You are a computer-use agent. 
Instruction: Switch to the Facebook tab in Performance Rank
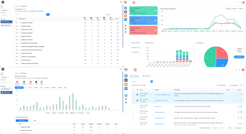coord(24,83)
